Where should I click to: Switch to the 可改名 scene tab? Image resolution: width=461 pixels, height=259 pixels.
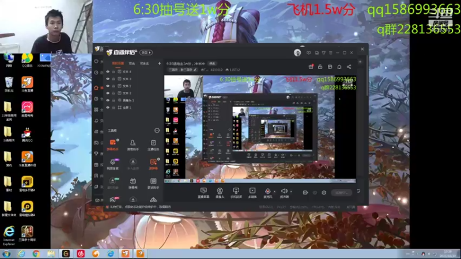coord(144,63)
